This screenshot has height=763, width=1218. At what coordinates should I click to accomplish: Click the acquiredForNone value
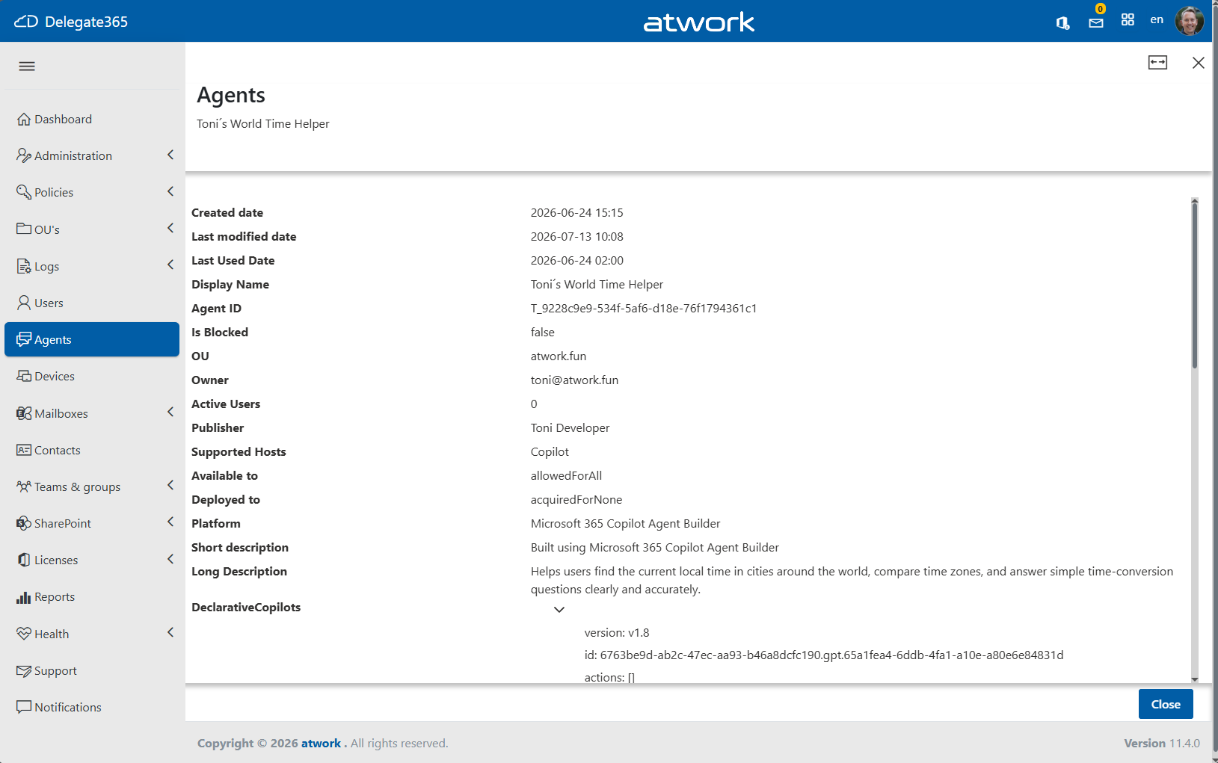pyautogui.click(x=576, y=499)
